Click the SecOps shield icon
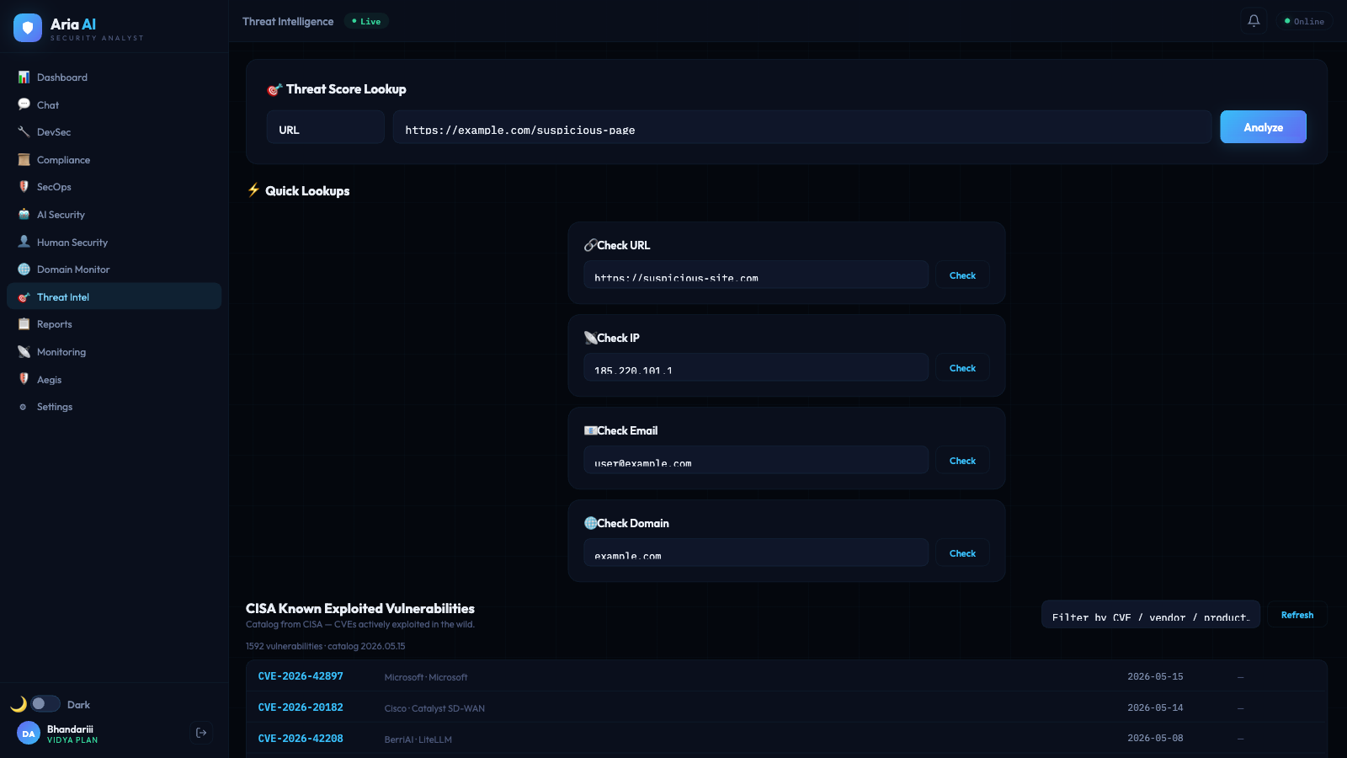 tap(24, 187)
